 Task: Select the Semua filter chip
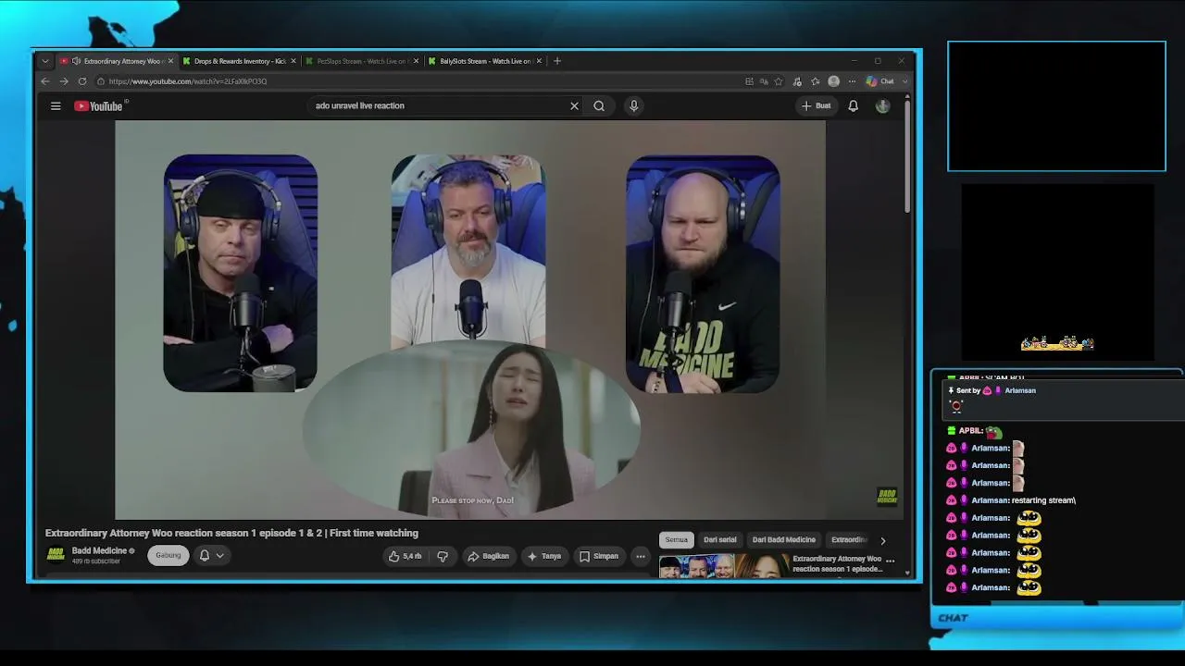[677, 540]
